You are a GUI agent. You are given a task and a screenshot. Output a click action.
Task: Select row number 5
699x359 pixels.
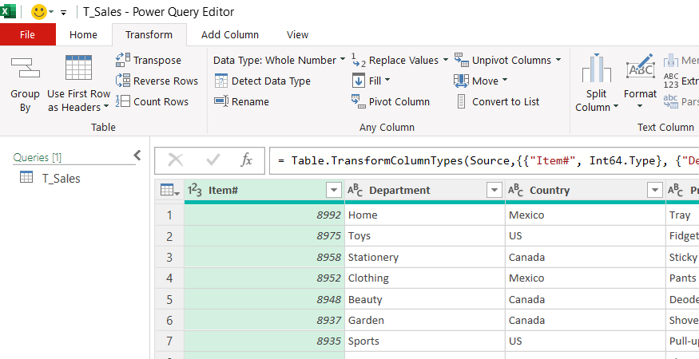click(169, 299)
